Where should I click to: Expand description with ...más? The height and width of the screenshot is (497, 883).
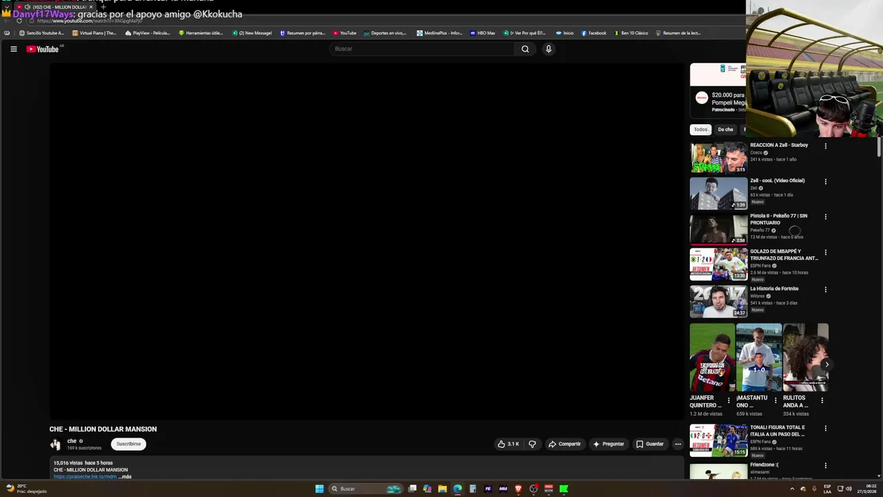pyautogui.click(x=125, y=476)
